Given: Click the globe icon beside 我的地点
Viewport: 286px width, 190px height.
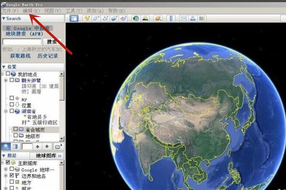Looking at the screenshot, I should pos(13,74).
